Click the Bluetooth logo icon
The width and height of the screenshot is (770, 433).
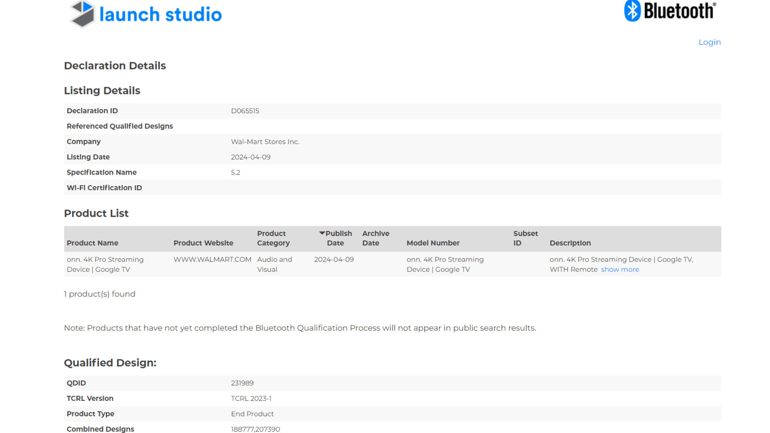coord(632,11)
